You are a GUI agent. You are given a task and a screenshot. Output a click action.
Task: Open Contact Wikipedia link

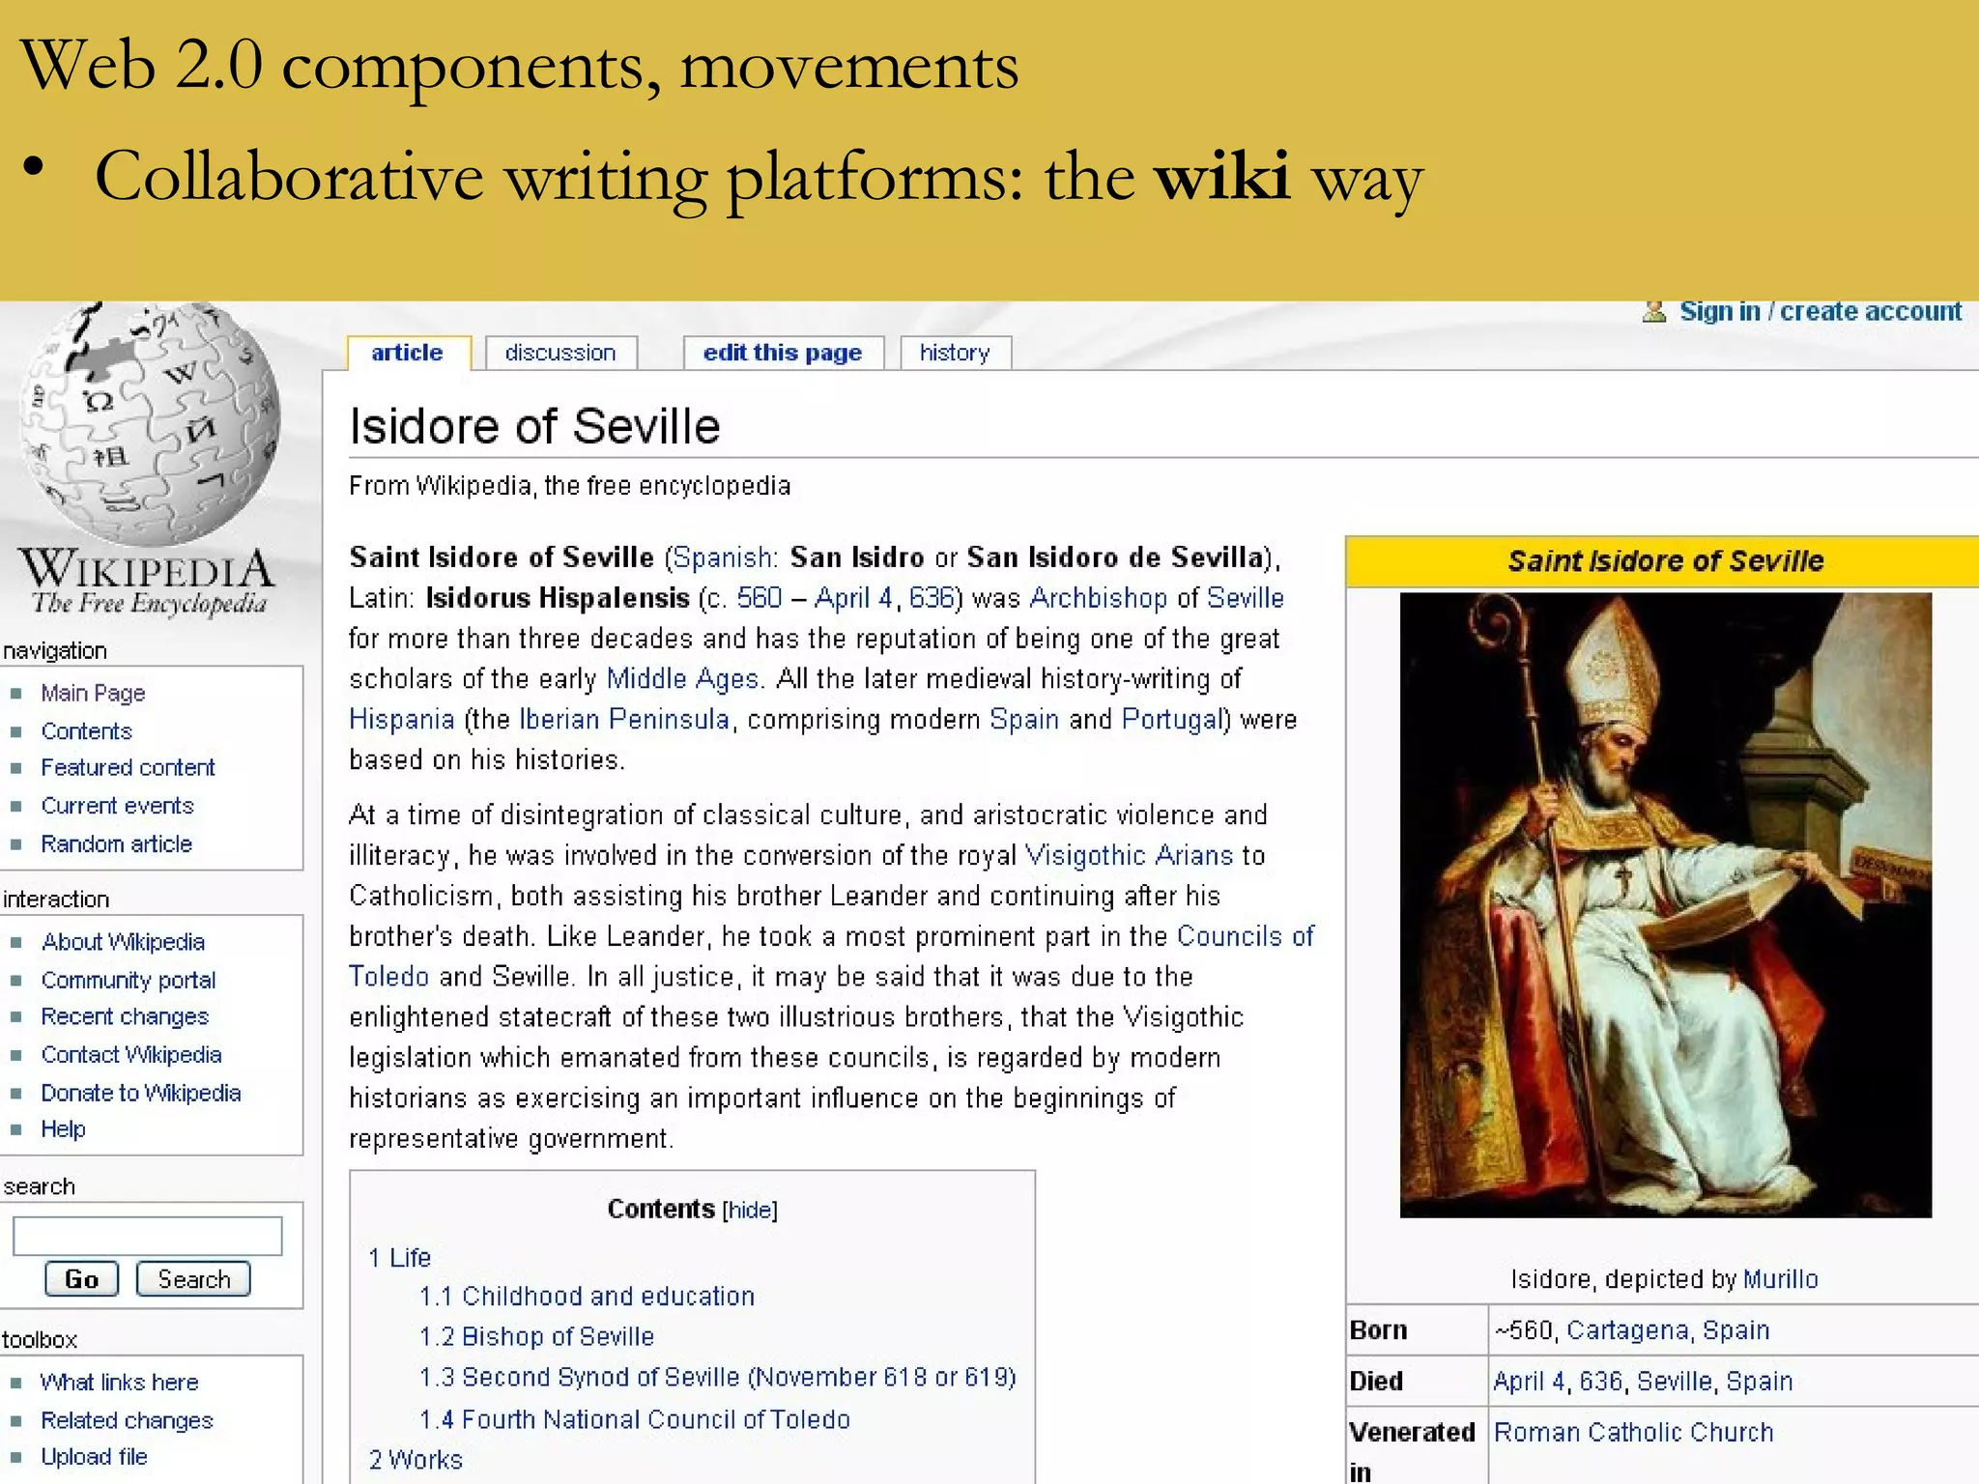[130, 1054]
